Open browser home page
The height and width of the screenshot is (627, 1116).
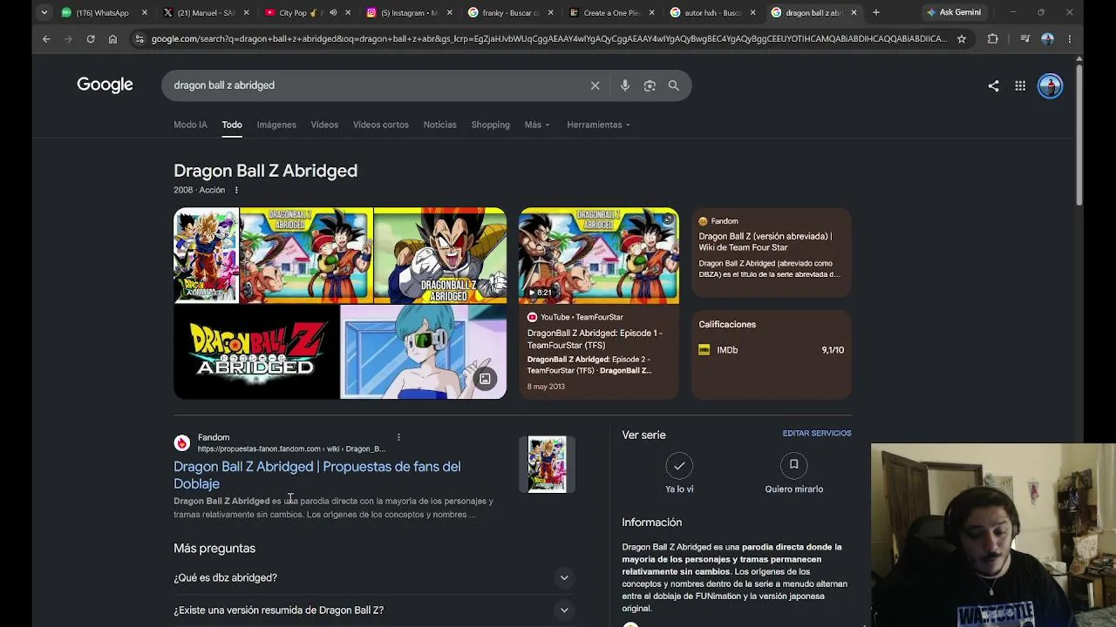[x=112, y=38]
